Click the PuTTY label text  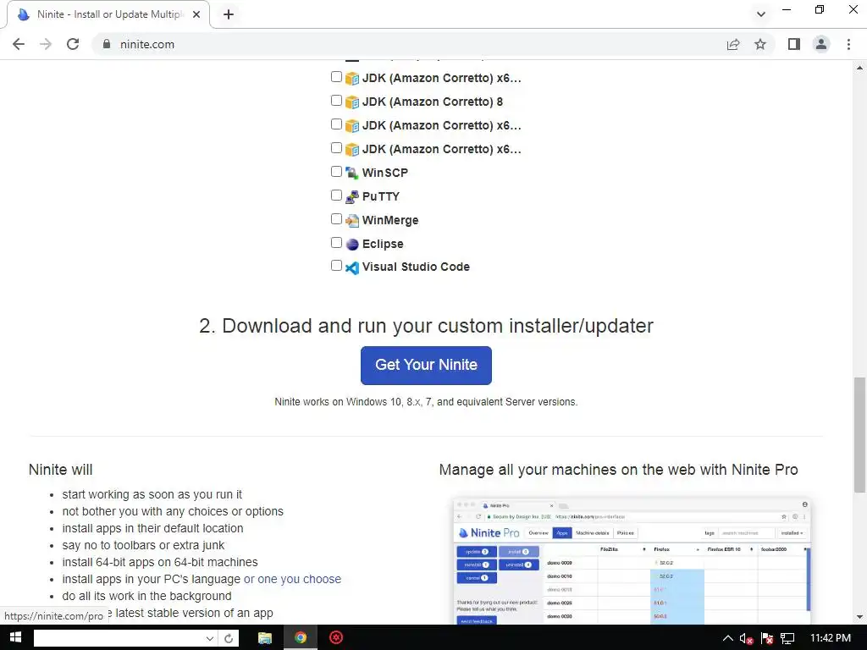point(380,196)
